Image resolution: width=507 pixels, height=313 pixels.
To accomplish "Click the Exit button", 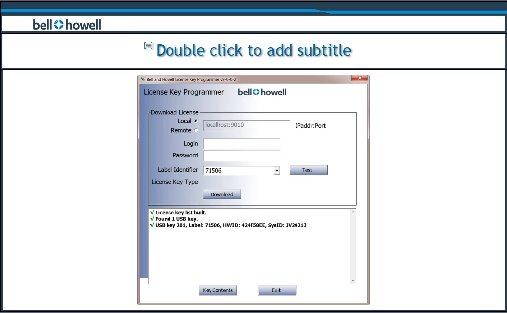I will pyautogui.click(x=277, y=290).
